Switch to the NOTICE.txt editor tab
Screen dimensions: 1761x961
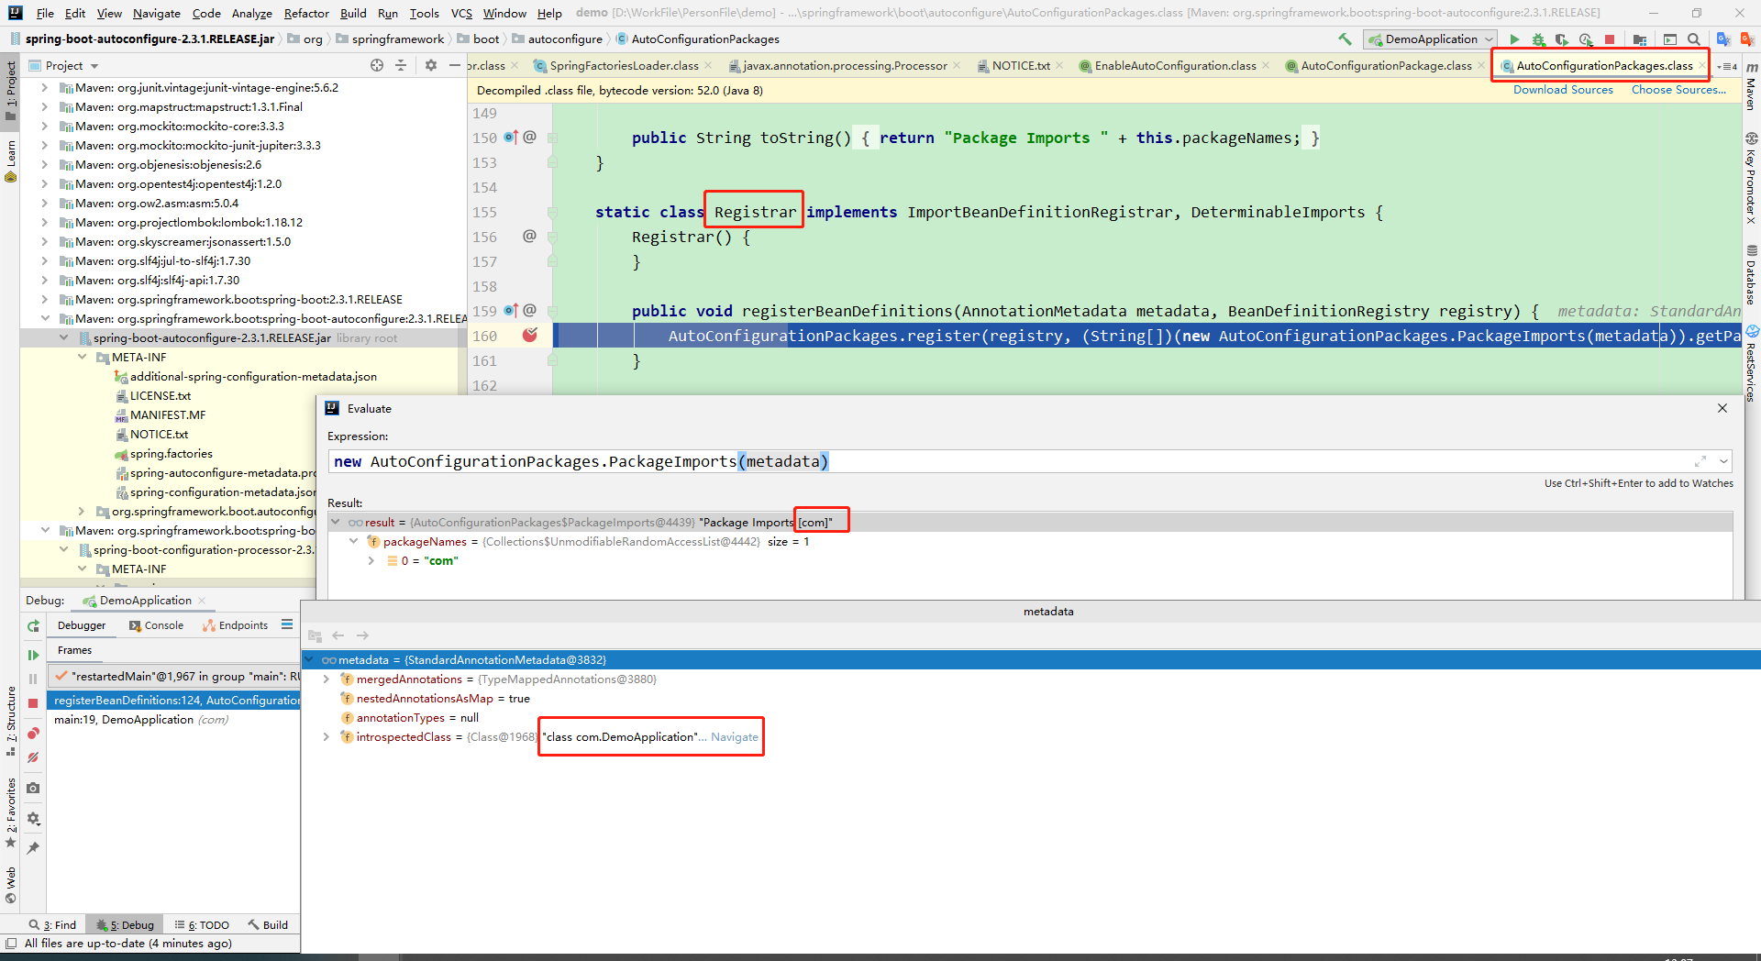(1021, 65)
